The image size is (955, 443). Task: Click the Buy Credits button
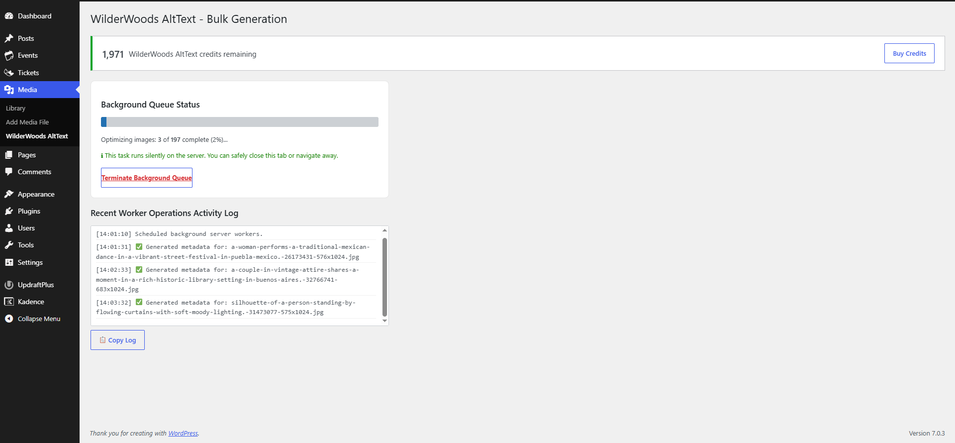tap(909, 53)
